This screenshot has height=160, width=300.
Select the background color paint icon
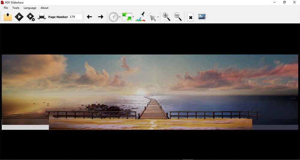point(140,17)
